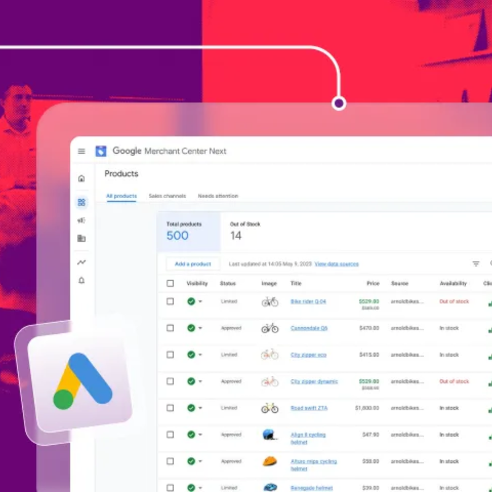Open the hamburger main menu
The width and height of the screenshot is (492, 492).
[x=82, y=151]
